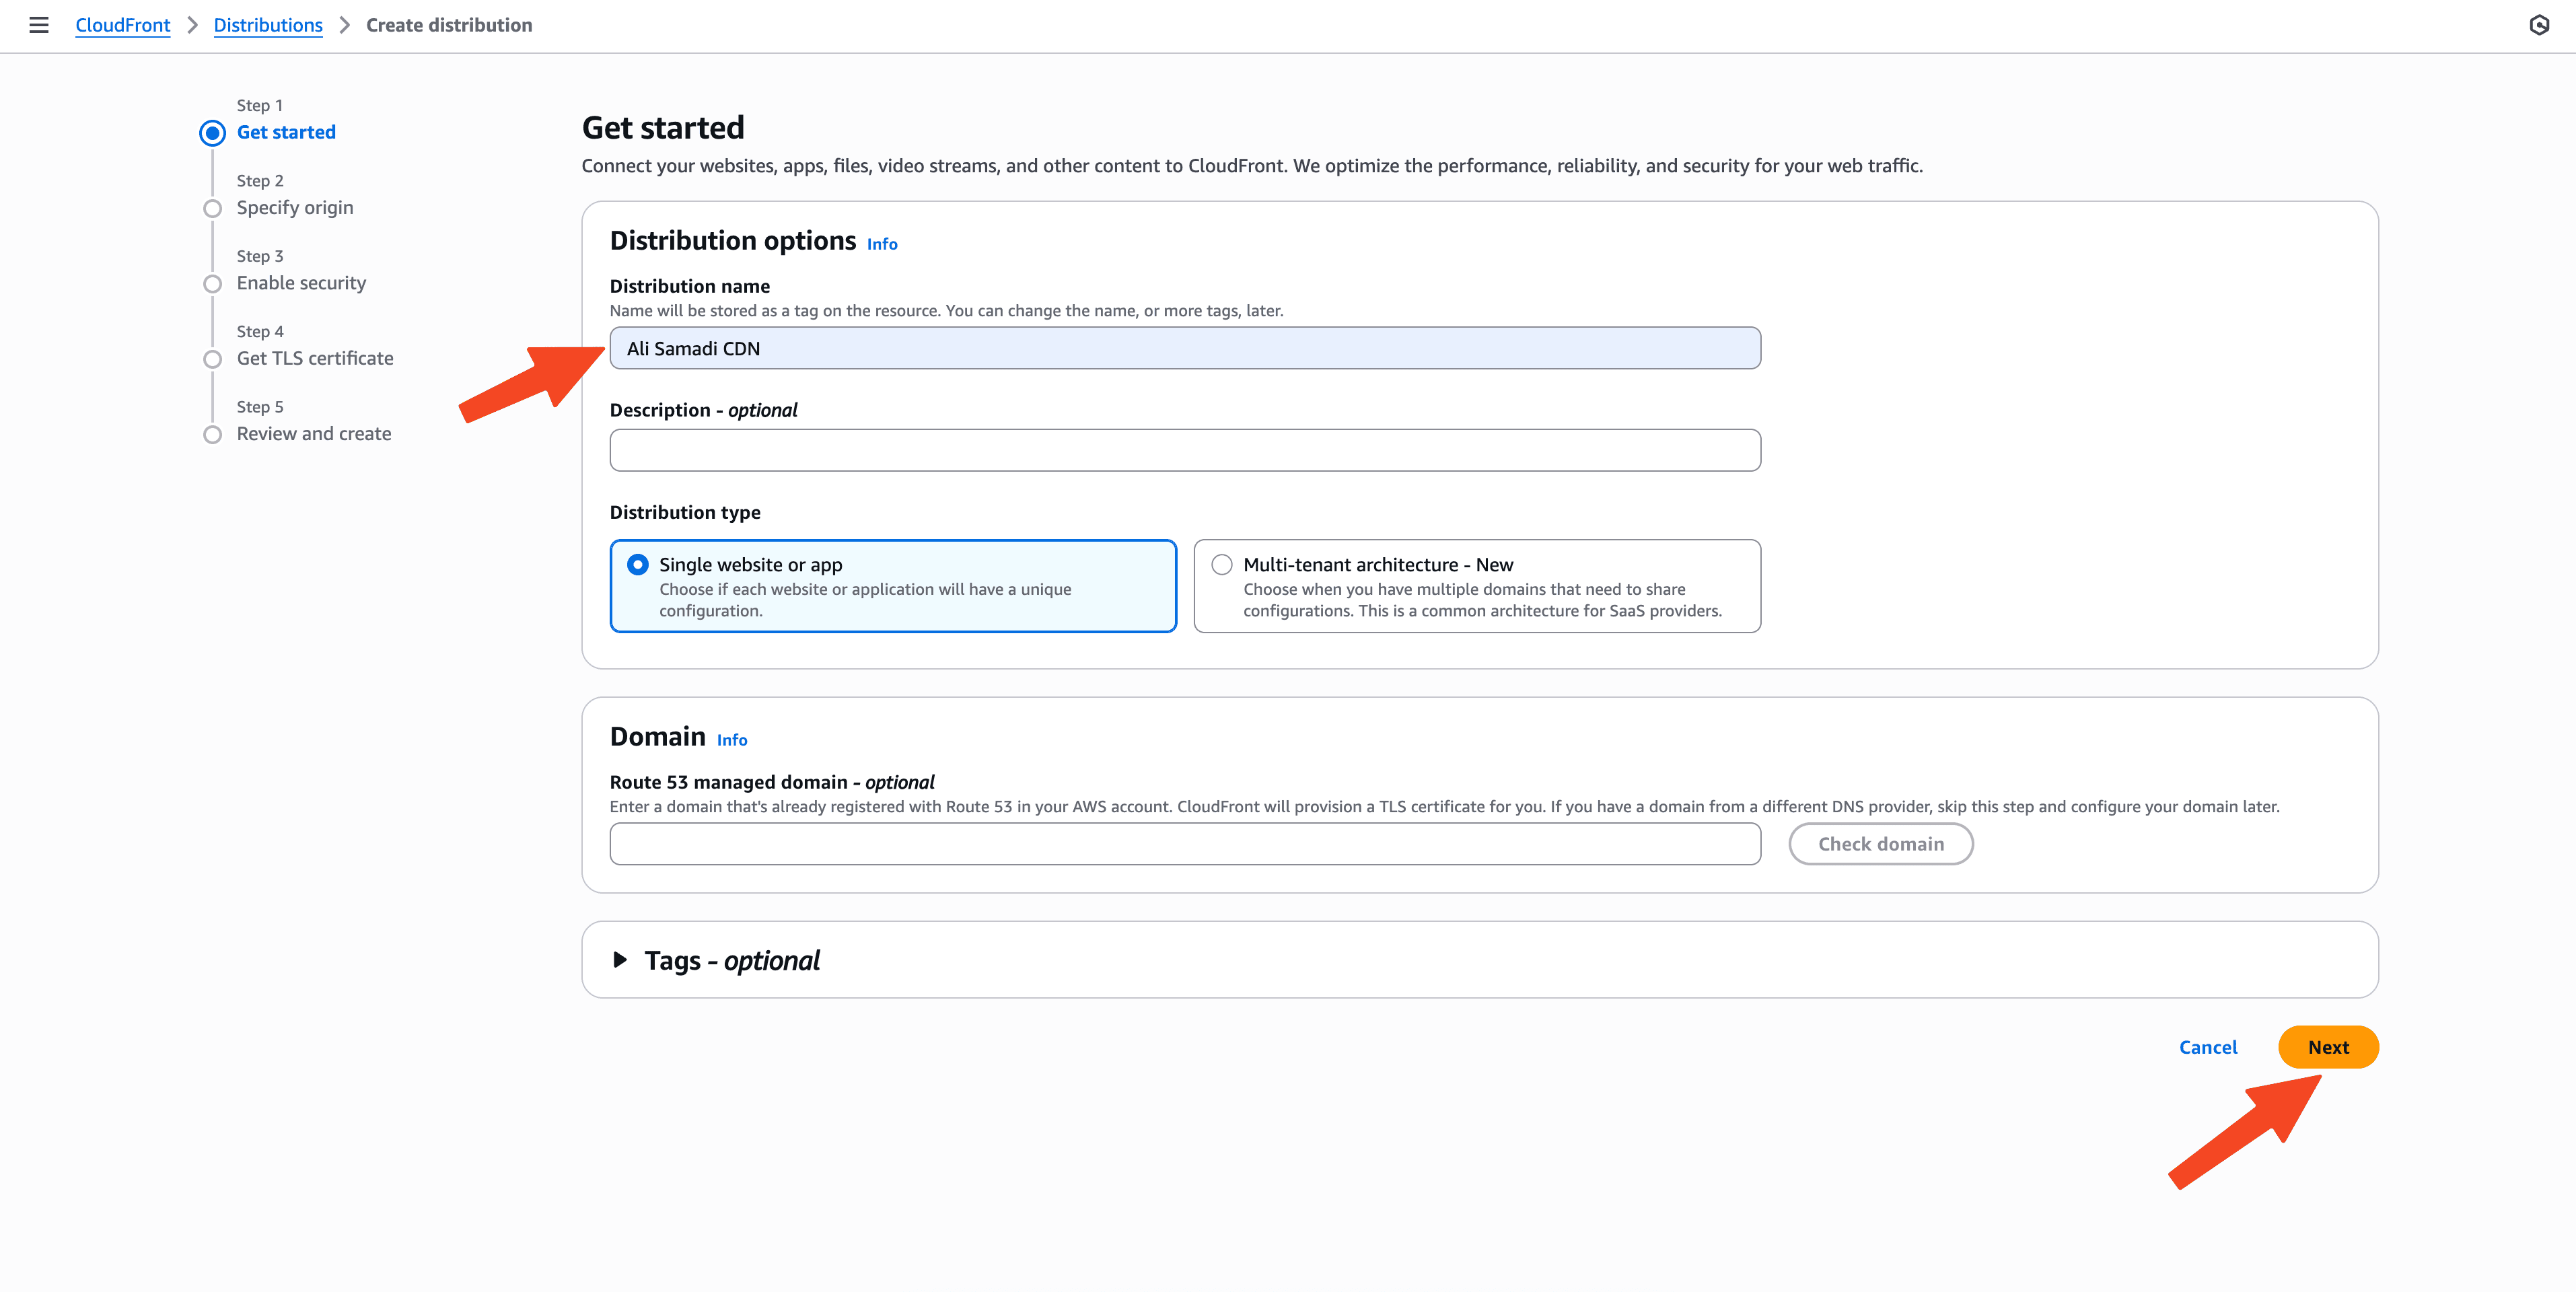This screenshot has width=2576, height=1292.
Task: Open the Distributions breadcrumb link
Action: coord(268,25)
